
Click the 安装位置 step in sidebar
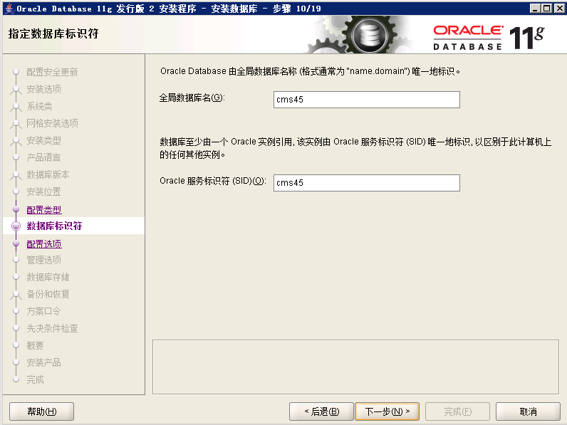pyautogui.click(x=43, y=191)
